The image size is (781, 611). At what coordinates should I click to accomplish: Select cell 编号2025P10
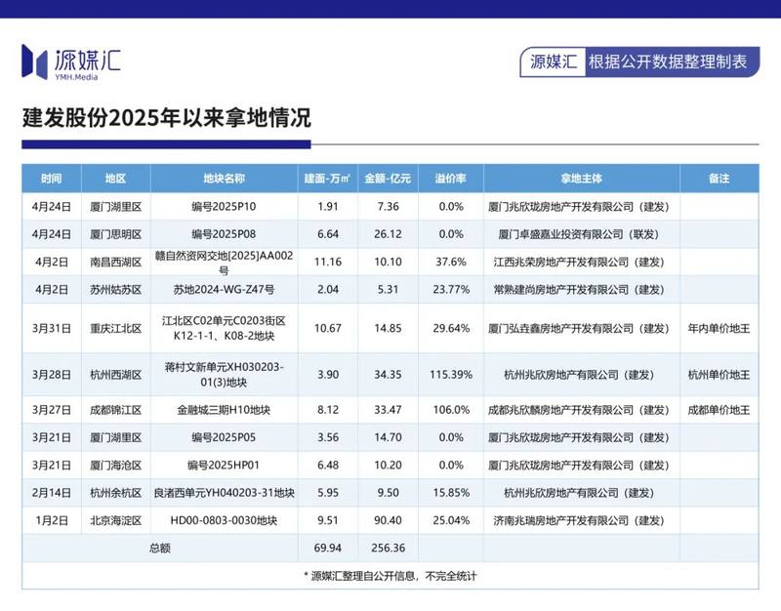pyautogui.click(x=225, y=207)
